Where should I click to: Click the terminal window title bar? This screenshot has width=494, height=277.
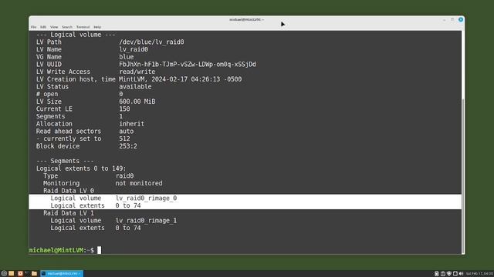tap(246, 19)
